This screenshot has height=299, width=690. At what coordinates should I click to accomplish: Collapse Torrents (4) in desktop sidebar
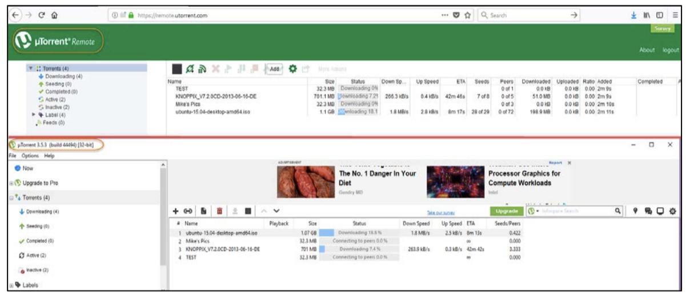pyautogui.click(x=11, y=198)
